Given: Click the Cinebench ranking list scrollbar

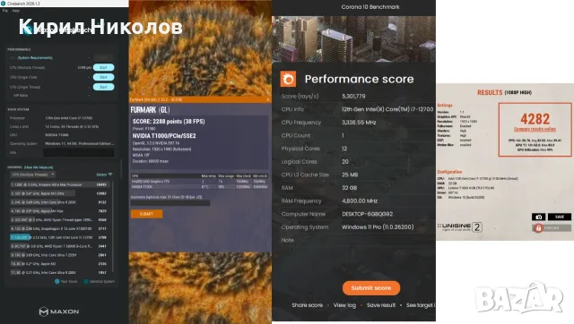Looking at the screenshot, I should pos(113,226).
